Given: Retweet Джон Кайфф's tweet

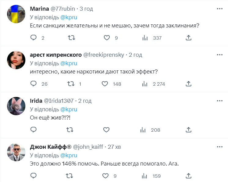Looking at the screenshot, I should pos(70,176).
